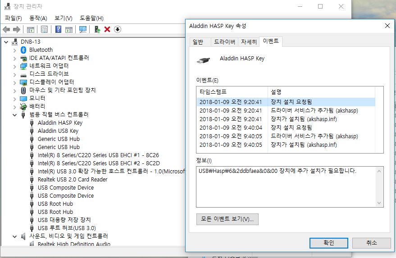Click the 정보 box scrollbar down arrow
This screenshot has height=258, width=396.
(379, 203)
